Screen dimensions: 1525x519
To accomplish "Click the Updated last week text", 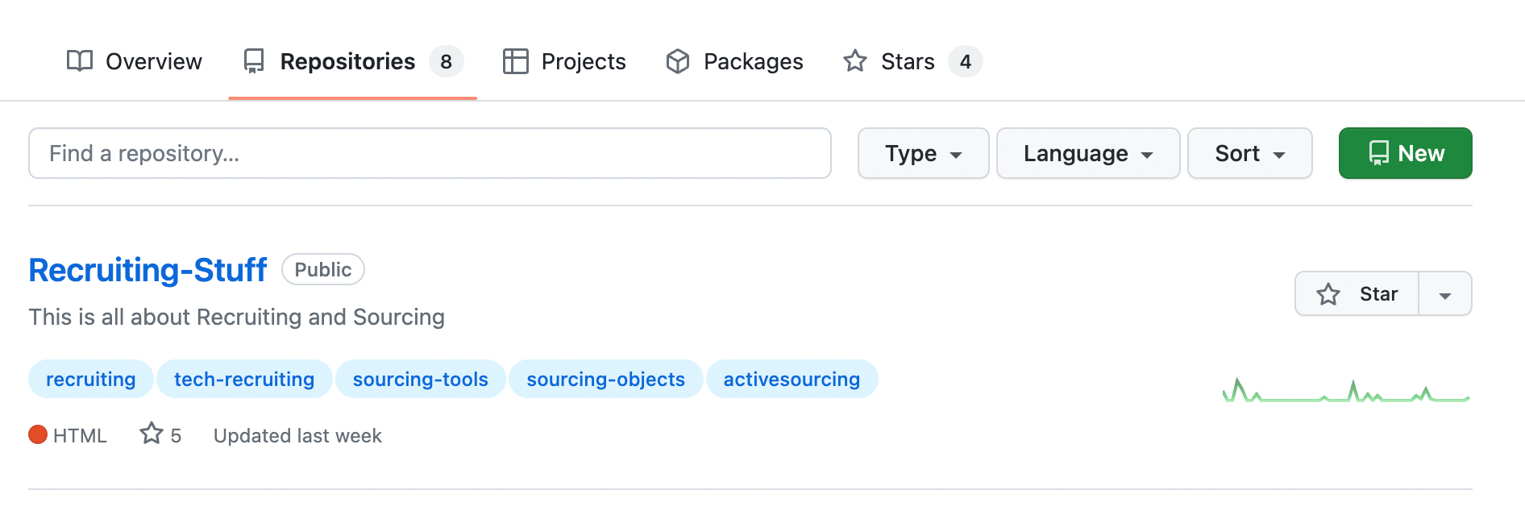I will (297, 436).
